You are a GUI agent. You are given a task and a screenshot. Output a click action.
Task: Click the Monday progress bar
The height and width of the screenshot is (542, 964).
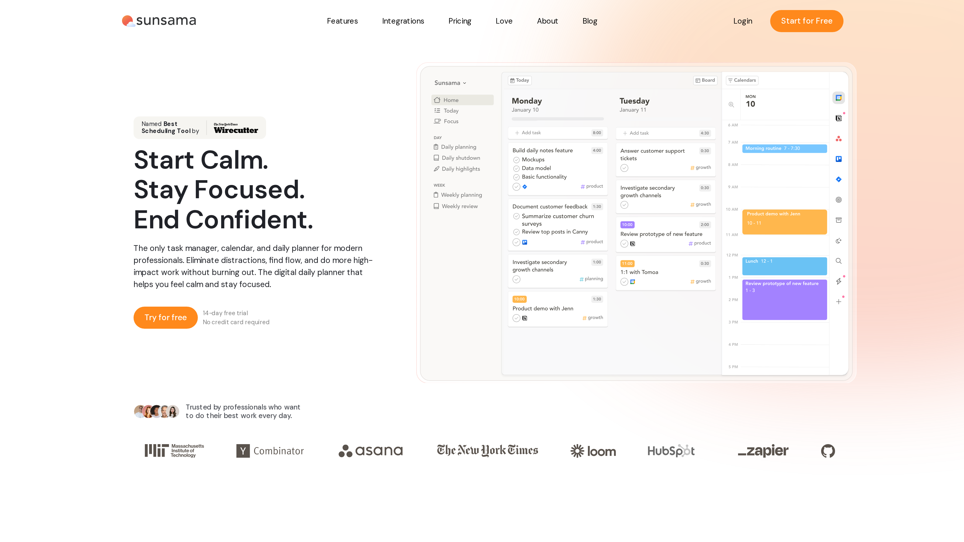tap(558, 119)
